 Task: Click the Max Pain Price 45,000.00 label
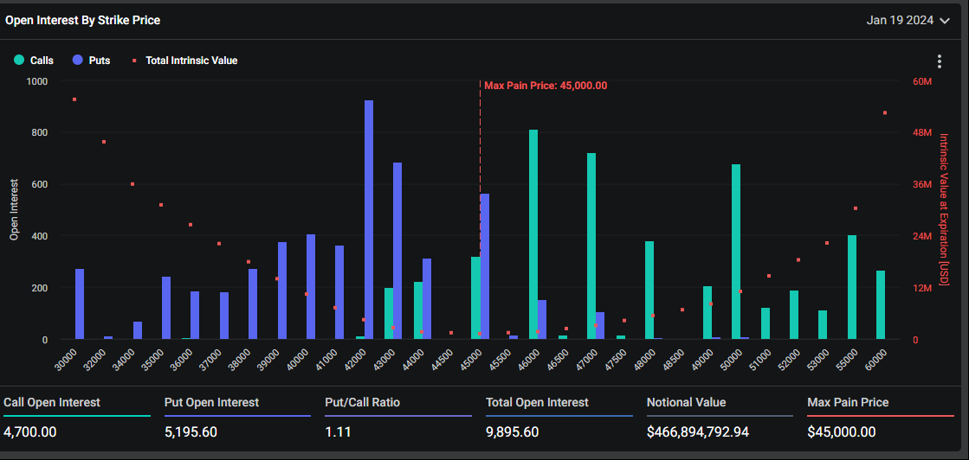[546, 86]
